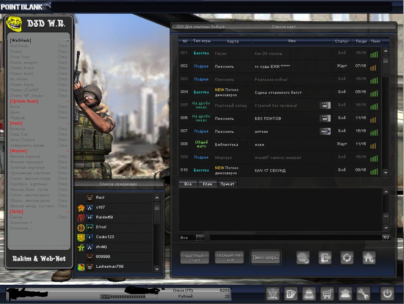Click the refresh room list icon
404x304 pixels.
point(347,257)
